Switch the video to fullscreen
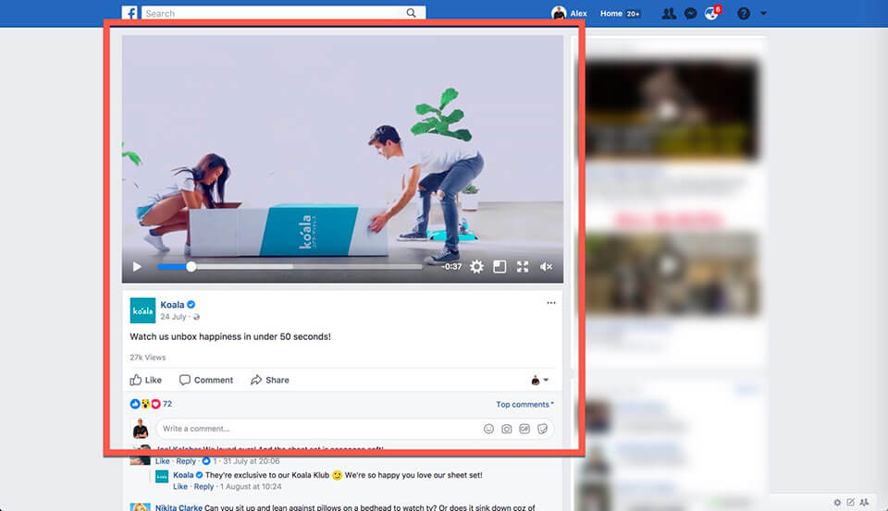Viewport: 888px width, 511px height. 523,266
